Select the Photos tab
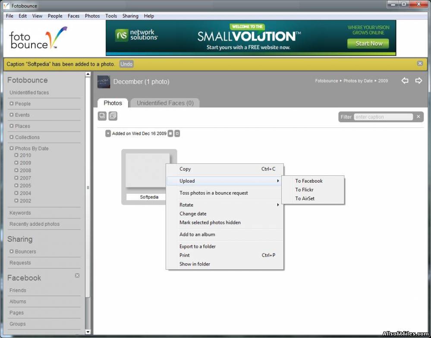 113,103
